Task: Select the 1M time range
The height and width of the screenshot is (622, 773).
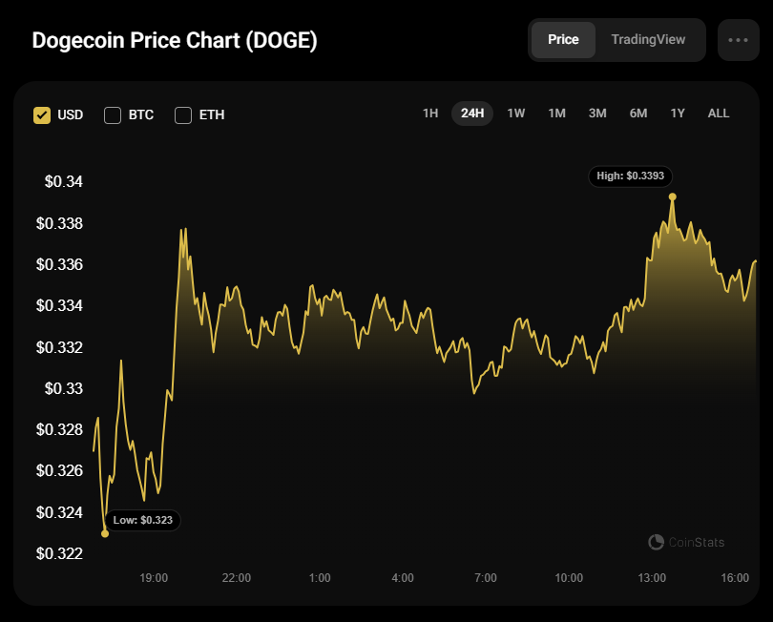Action: [x=556, y=114]
